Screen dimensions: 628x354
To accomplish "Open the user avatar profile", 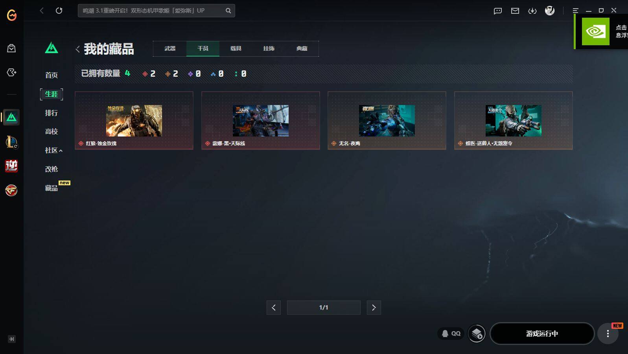I will [x=550, y=11].
